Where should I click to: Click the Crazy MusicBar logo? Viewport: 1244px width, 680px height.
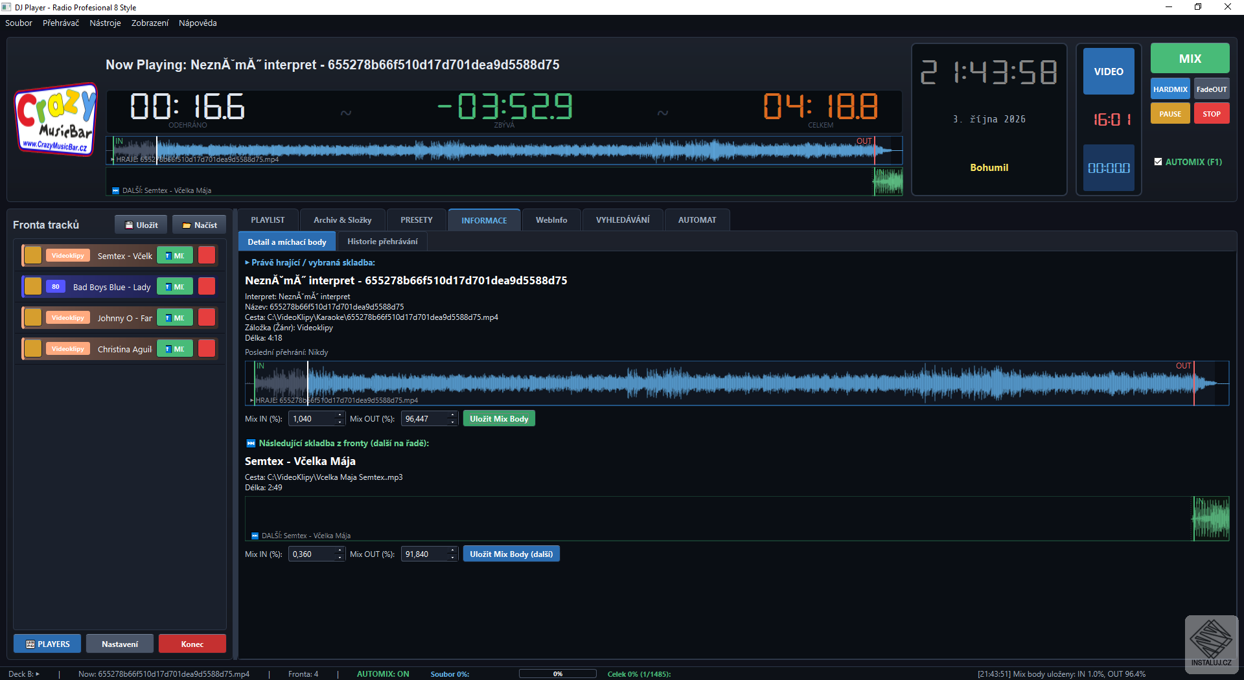56,119
